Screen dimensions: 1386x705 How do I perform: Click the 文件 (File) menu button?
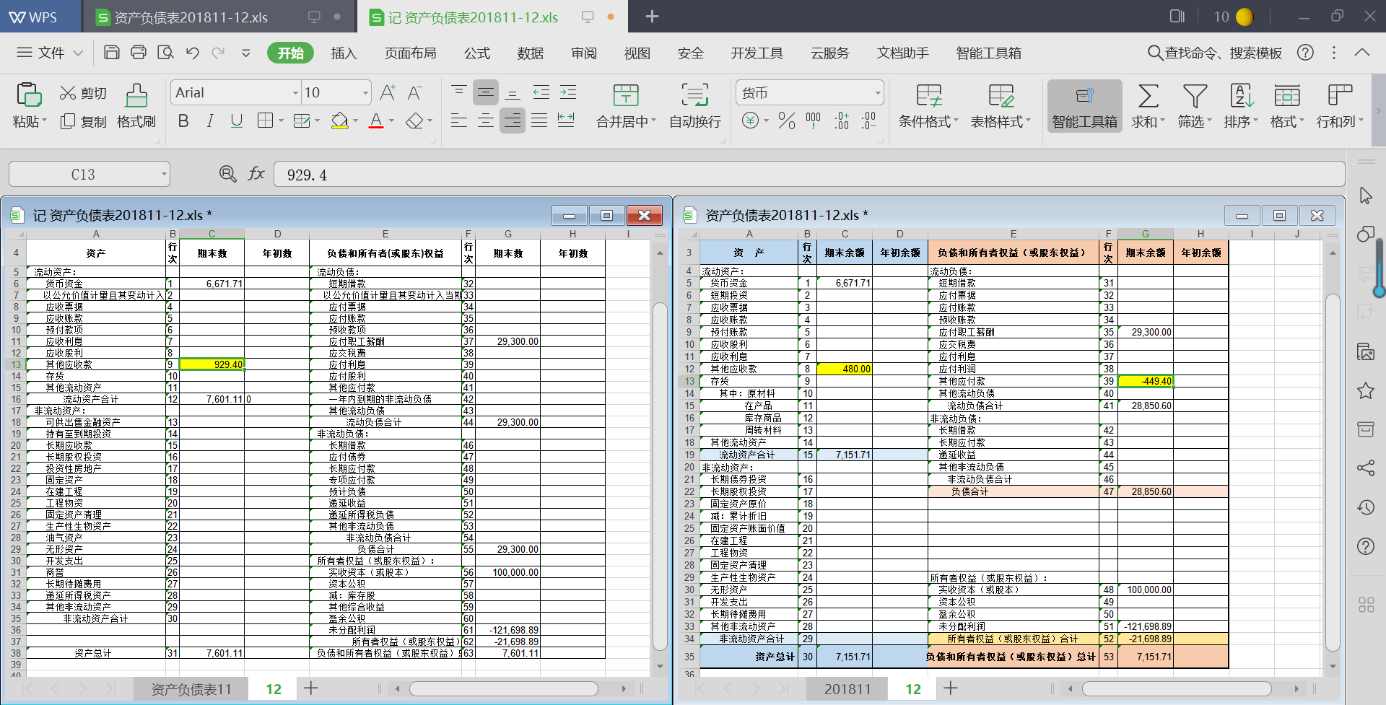(x=50, y=53)
